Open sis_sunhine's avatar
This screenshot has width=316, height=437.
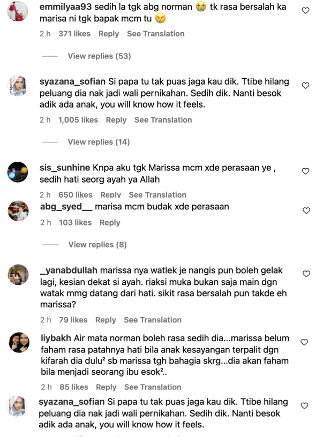pyautogui.click(x=18, y=172)
